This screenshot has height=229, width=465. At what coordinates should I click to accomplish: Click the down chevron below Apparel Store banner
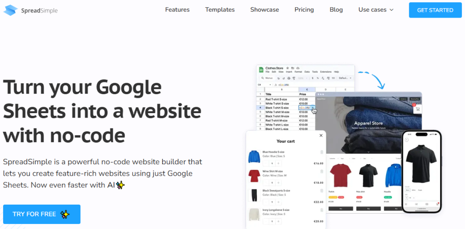[368, 152]
